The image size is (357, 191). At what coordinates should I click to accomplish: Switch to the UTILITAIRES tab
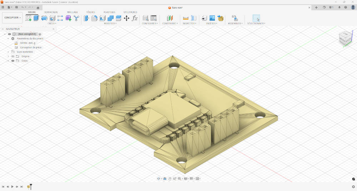tap(130, 12)
